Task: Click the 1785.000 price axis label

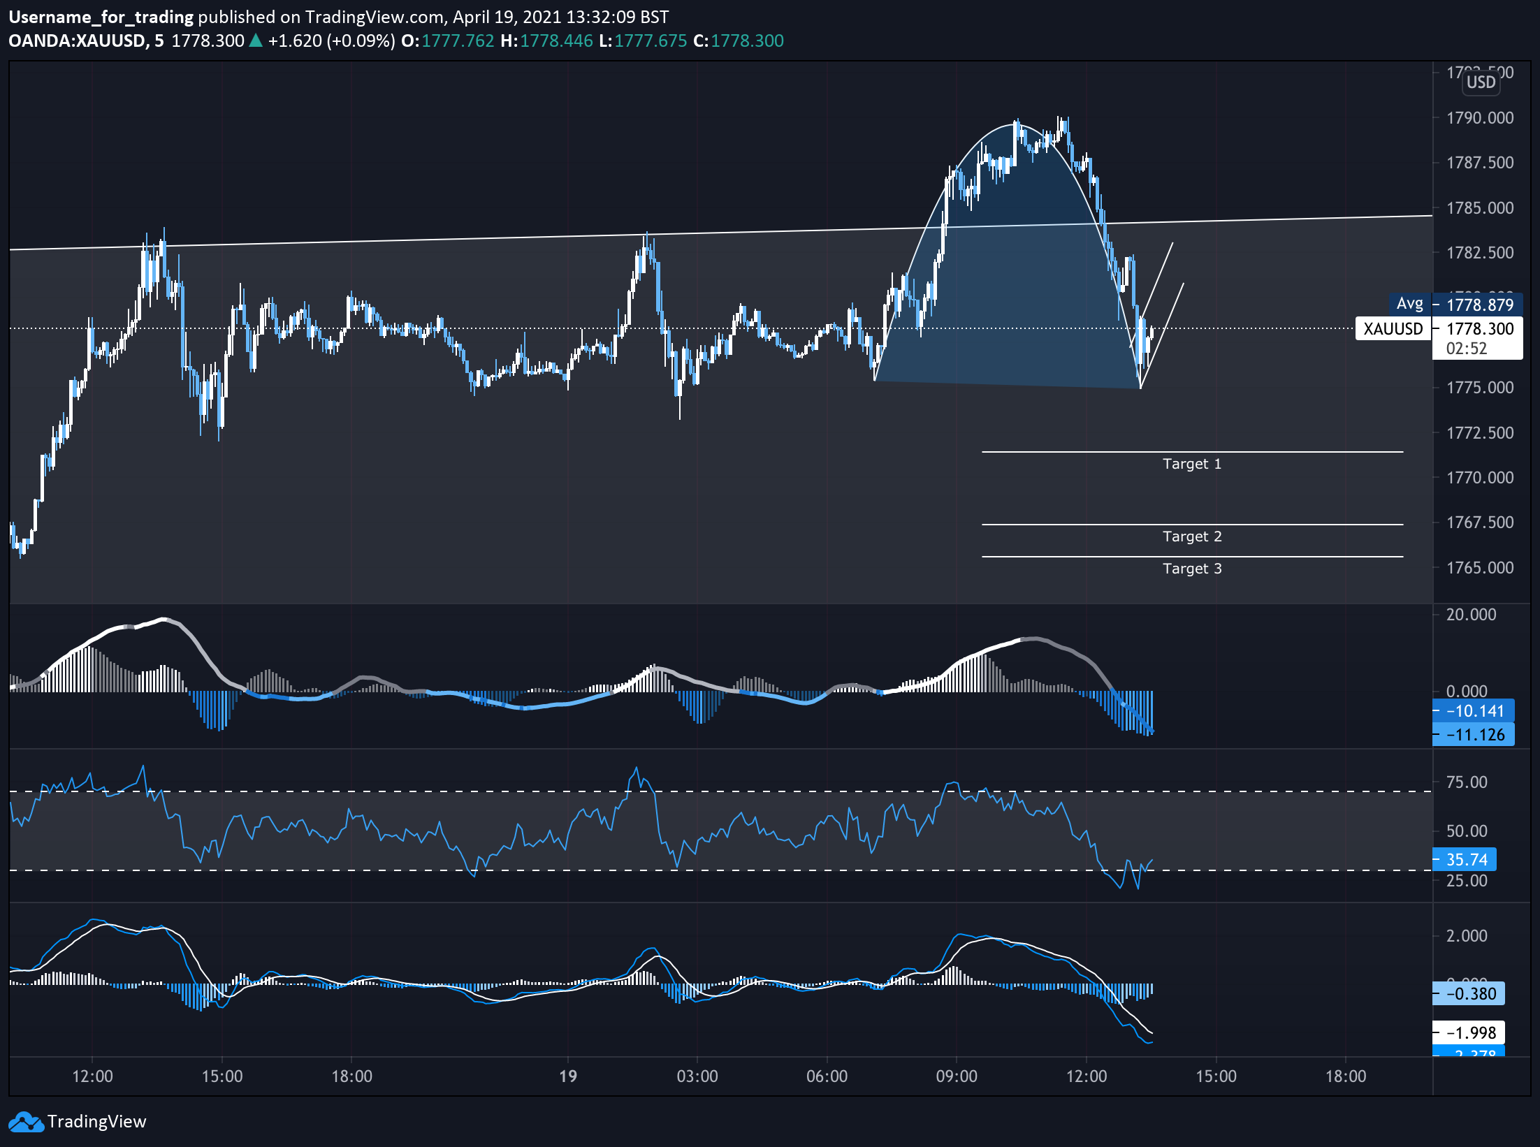Action: 1480,208
